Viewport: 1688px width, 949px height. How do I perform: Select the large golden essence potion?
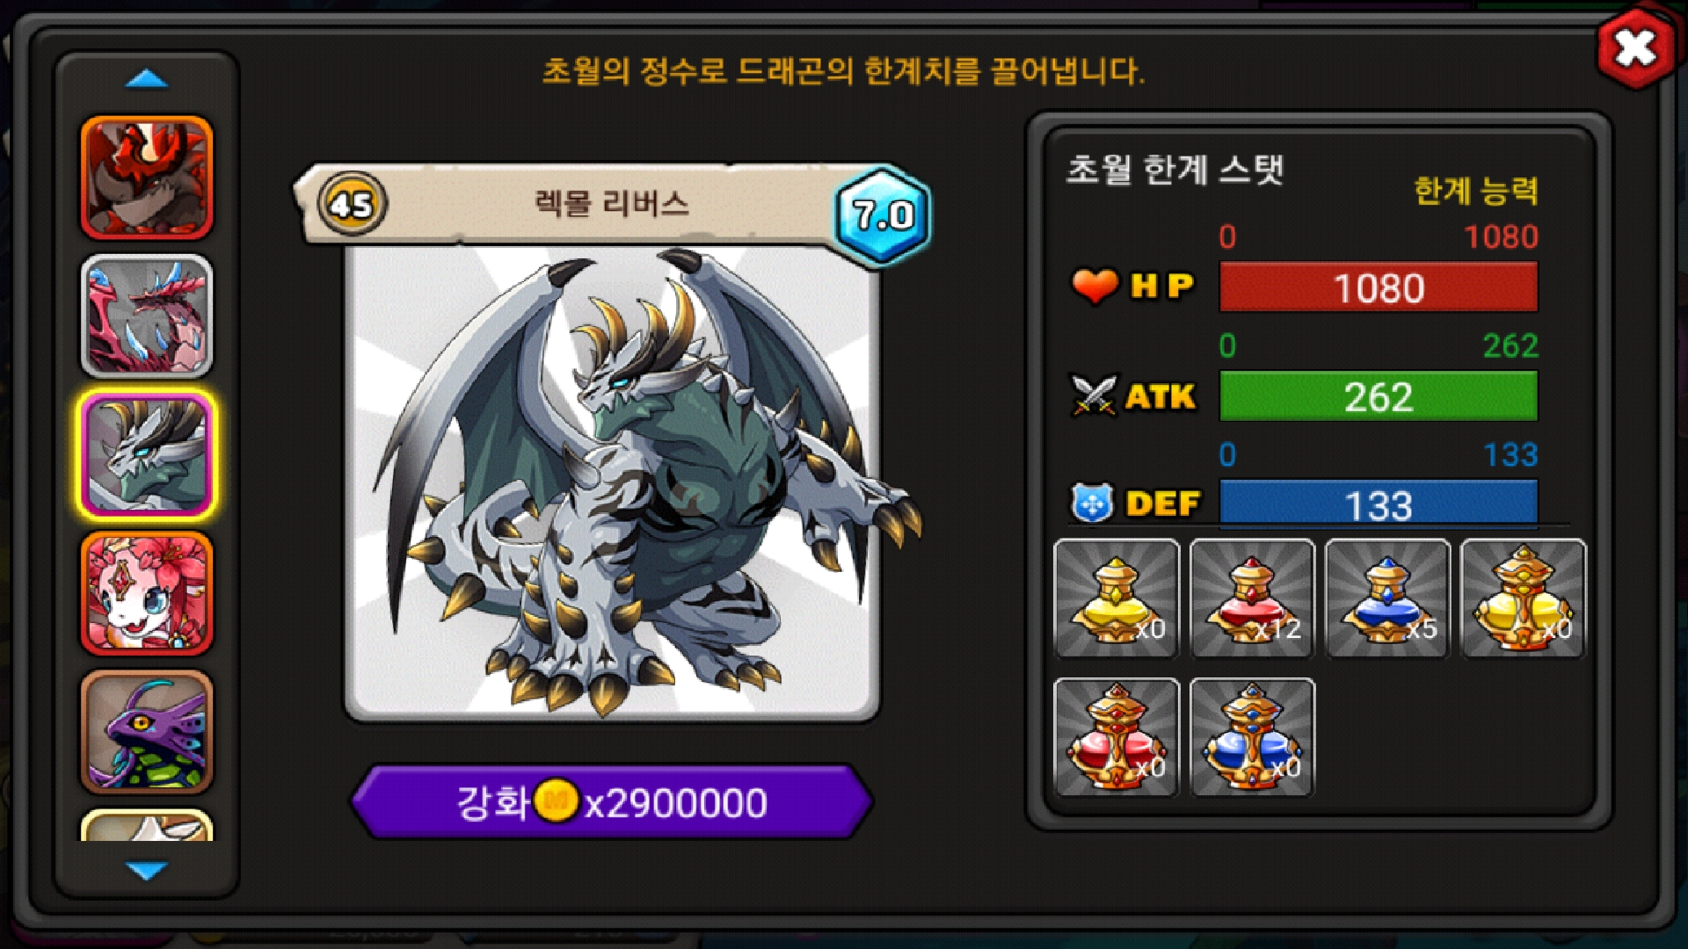[x=1523, y=598]
